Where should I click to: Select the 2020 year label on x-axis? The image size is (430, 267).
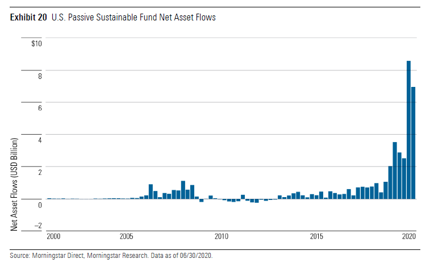(x=409, y=236)
